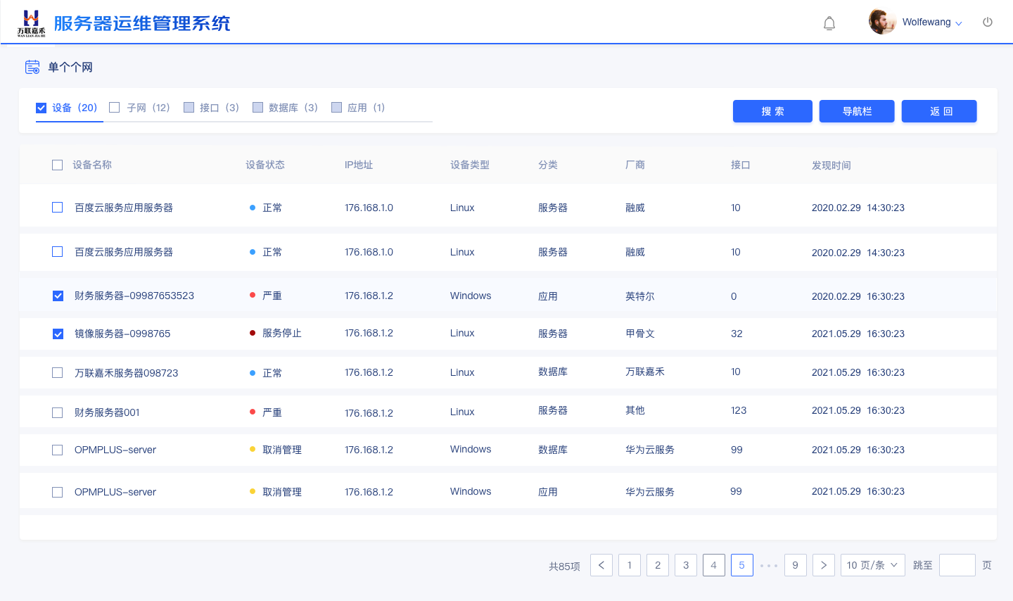Click the 单个个网 page heading
Image resolution: width=1013 pixels, height=601 pixels.
(x=70, y=68)
